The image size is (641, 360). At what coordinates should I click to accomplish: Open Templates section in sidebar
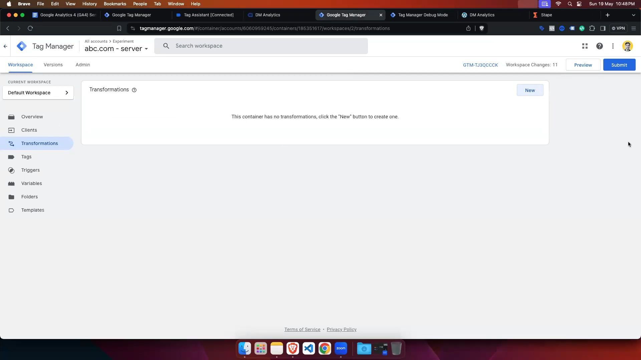click(x=33, y=210)
